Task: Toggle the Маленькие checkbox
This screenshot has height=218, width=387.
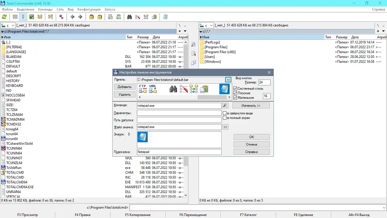Action: pyautogui.click(x=235, y=98)
